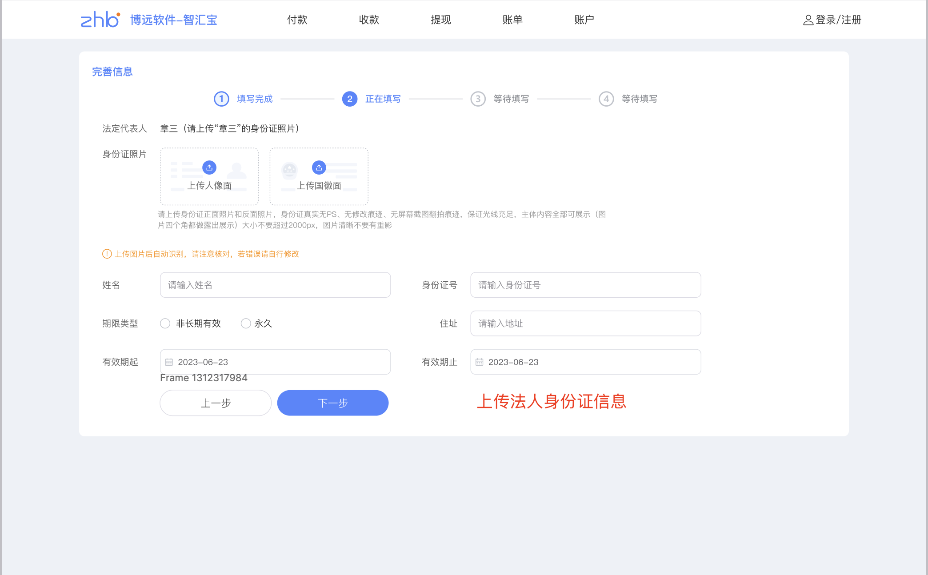Click calendar icon in 有效期止 field
Screen dimensions: 928x575
coord(479,362)
